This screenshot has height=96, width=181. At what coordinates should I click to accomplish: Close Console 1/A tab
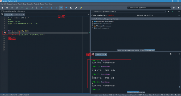pos(105,54)
